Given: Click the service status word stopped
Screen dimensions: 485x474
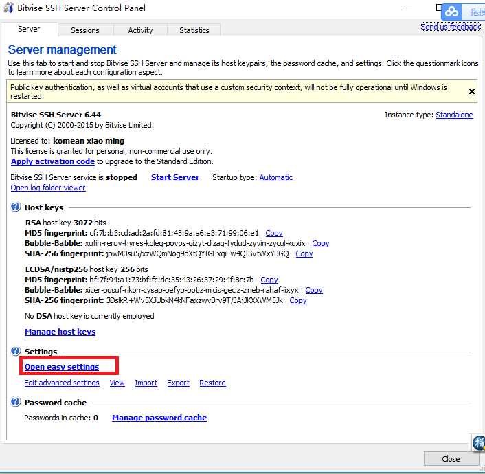Looking at the screenshot, I should pos(122,177).
